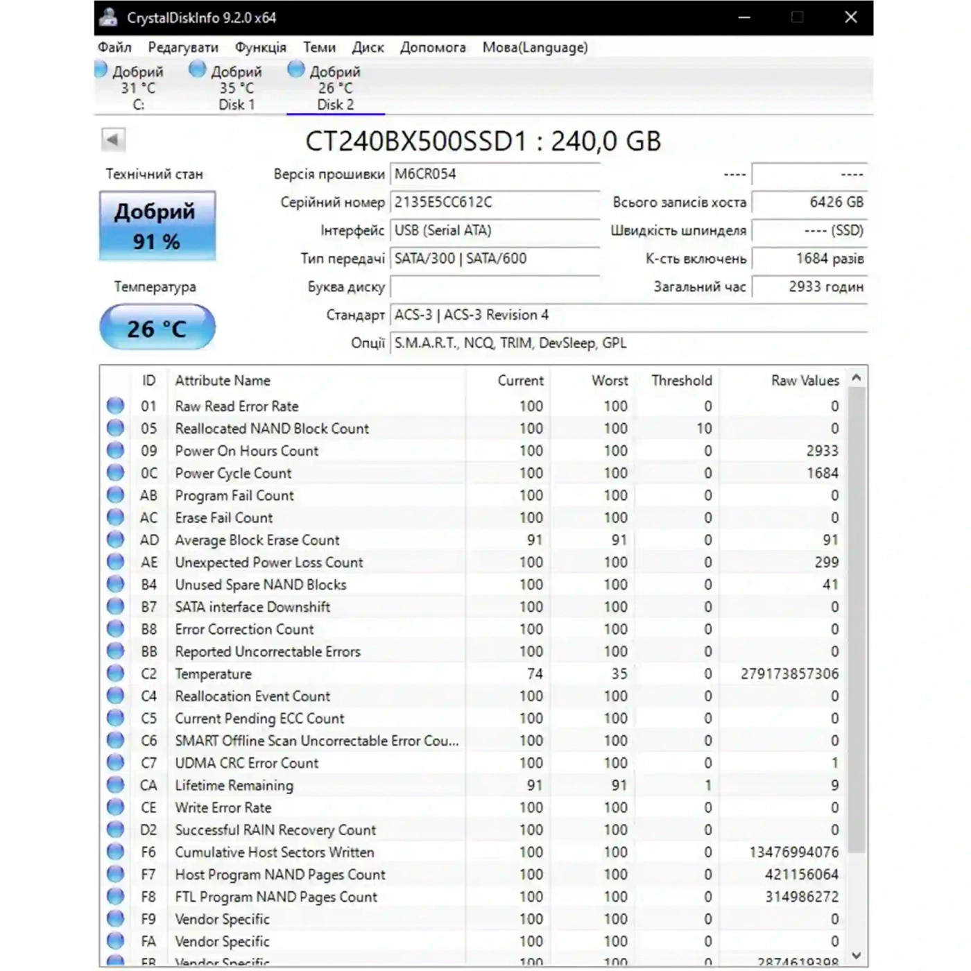Click status icon of FTL Program NAND Pages

point(115,896)
